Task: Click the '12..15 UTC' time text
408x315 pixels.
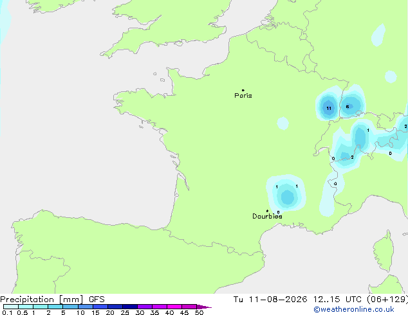Action: point(337,300)
